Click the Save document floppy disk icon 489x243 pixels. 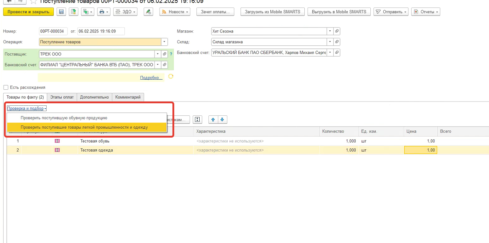click(61, 12)
